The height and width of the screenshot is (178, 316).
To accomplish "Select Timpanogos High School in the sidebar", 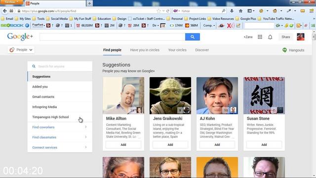I will pyautogui.click(x=60, y=117).
